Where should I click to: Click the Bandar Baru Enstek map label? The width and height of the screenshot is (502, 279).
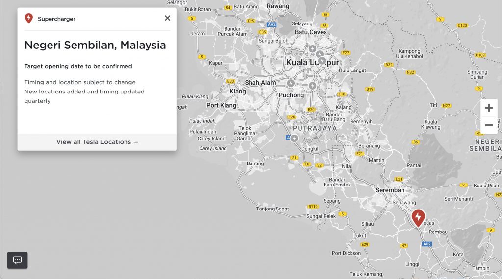[337, 182]
